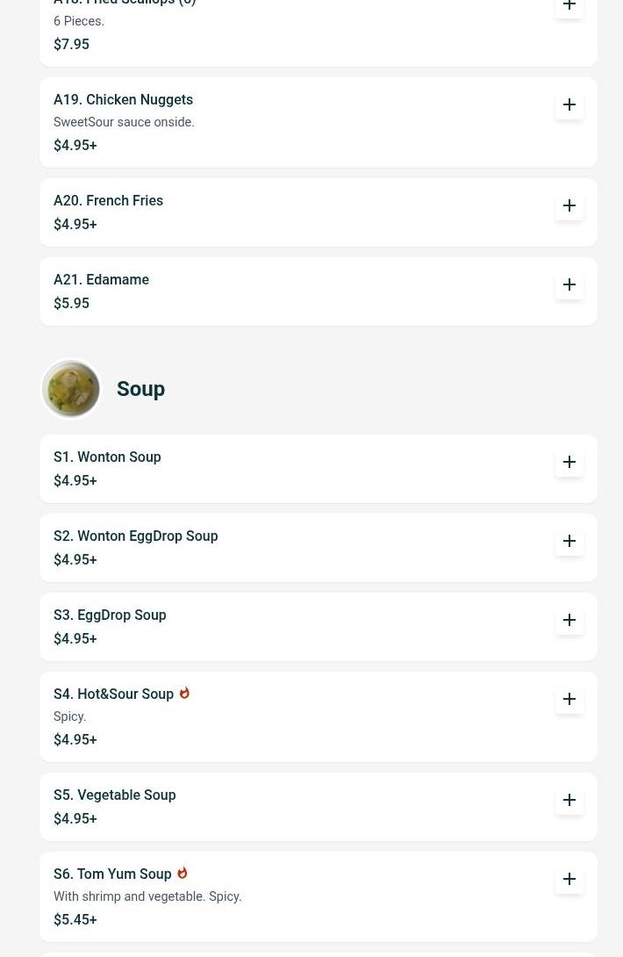Click the spicy flame icon on Tom Yum Soup
623x957 pixels.
coord(183,873)
